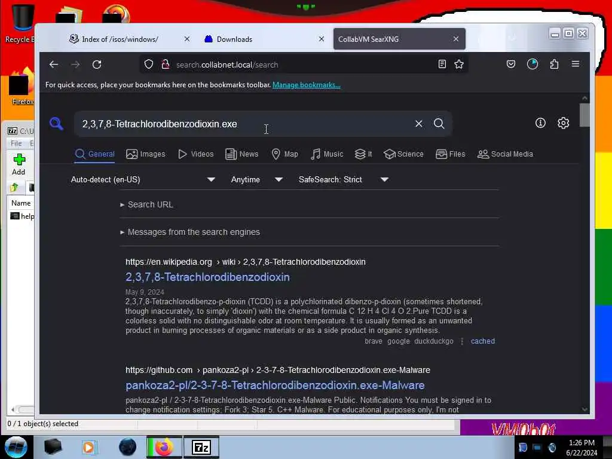Select the Map search category

coord(284,154)
